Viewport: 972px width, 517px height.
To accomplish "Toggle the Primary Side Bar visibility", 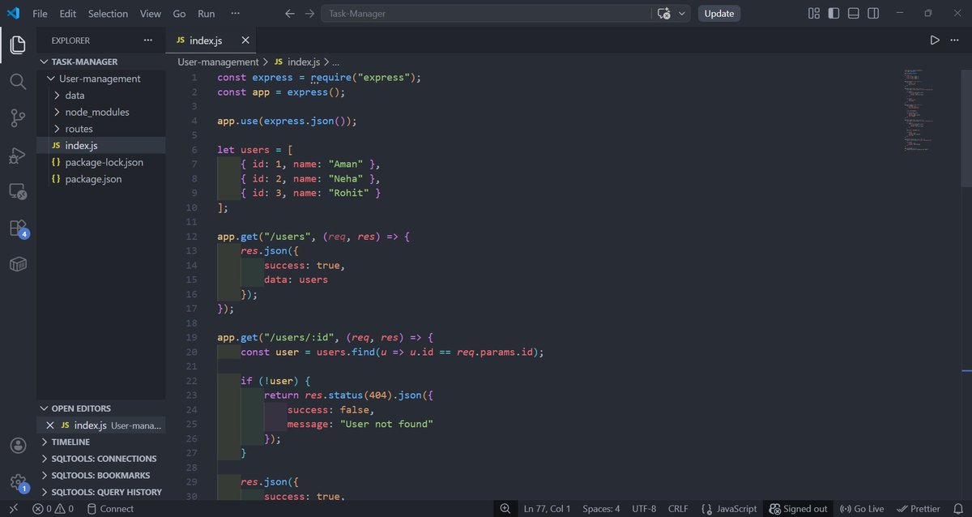I will (834, 13).
